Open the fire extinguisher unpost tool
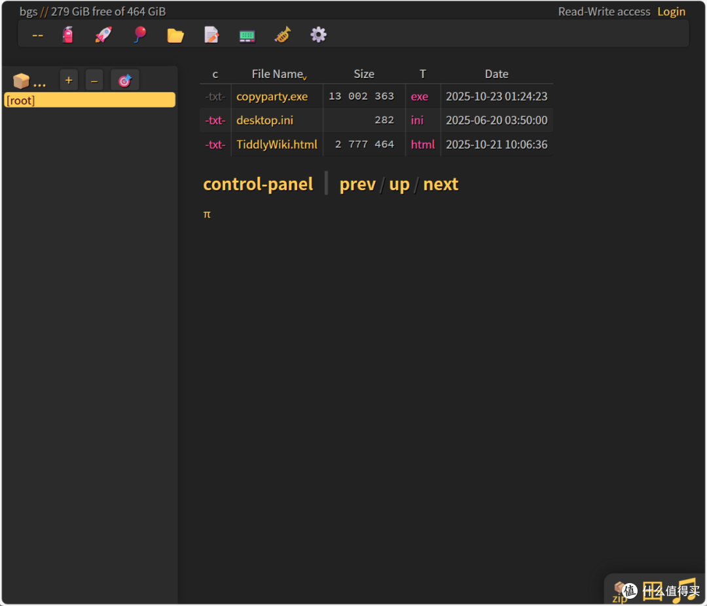Image resolution: width=707 pixels, height=606 pixels. (67, 35)
